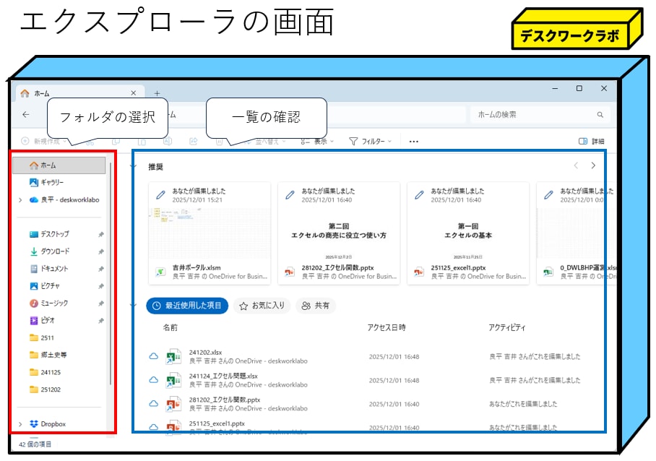
Task: Click the Rename icon in the toolbar
Action: coord(168,142)
